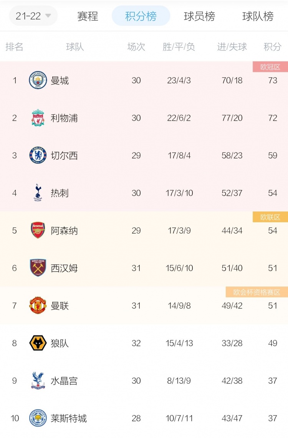Open the 球员榜 tab
288x438 pixels.
point(199,16)
